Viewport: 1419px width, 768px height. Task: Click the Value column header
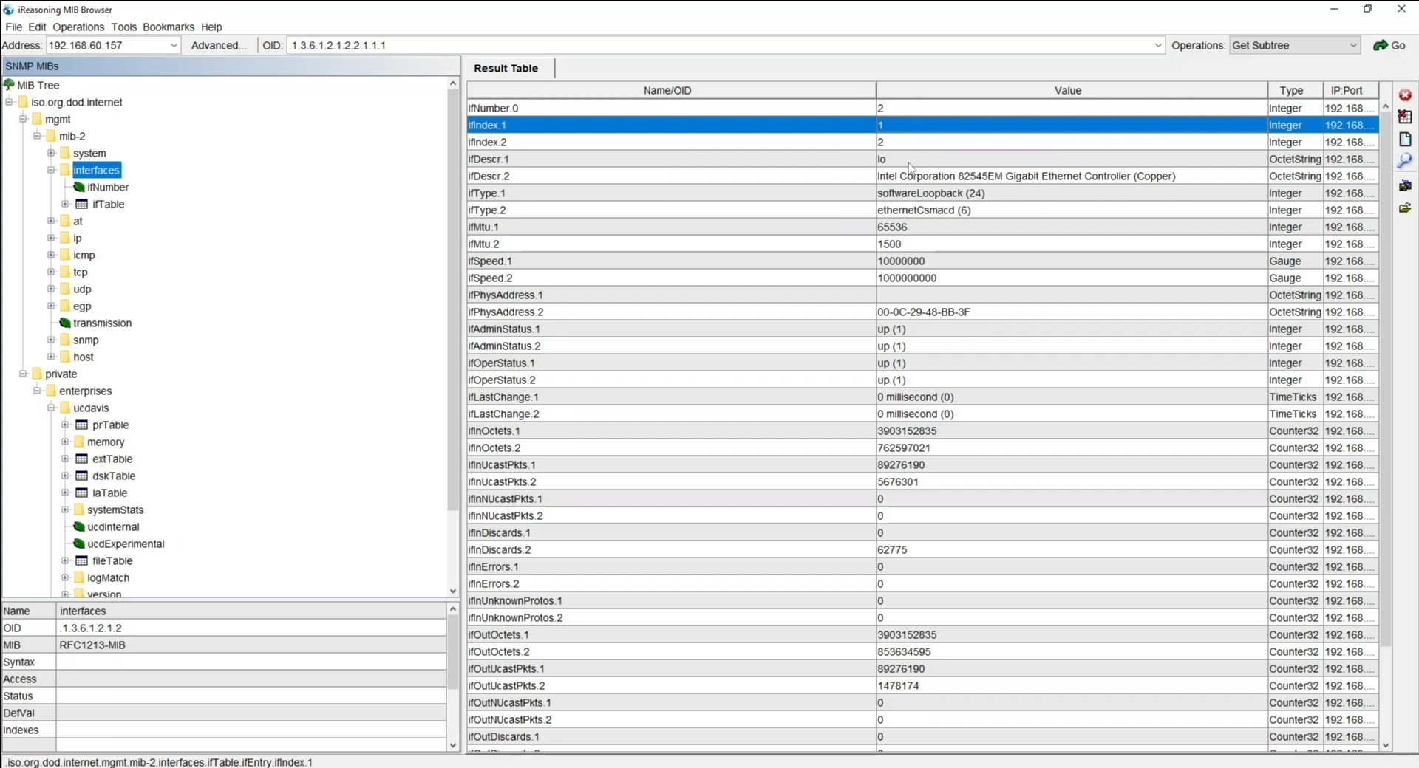coord(1067,91)
